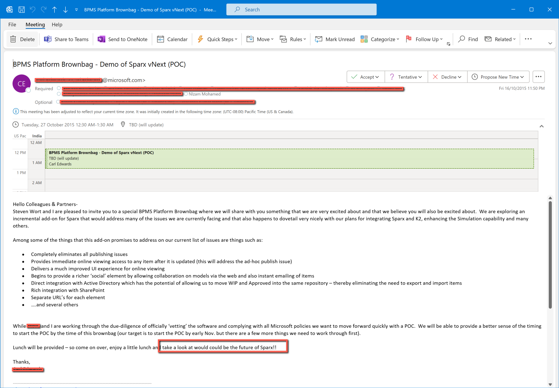Click the message body scrollbar thumb

point(550,255)
